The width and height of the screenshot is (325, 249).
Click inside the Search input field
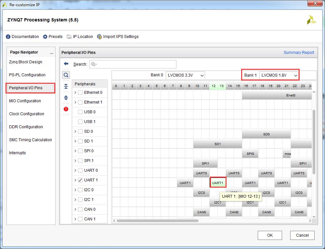133,64
